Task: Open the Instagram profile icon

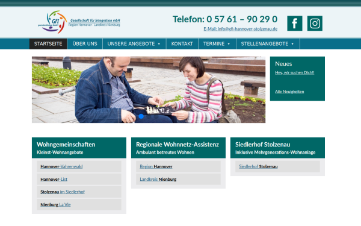Action: pos(315,24)
